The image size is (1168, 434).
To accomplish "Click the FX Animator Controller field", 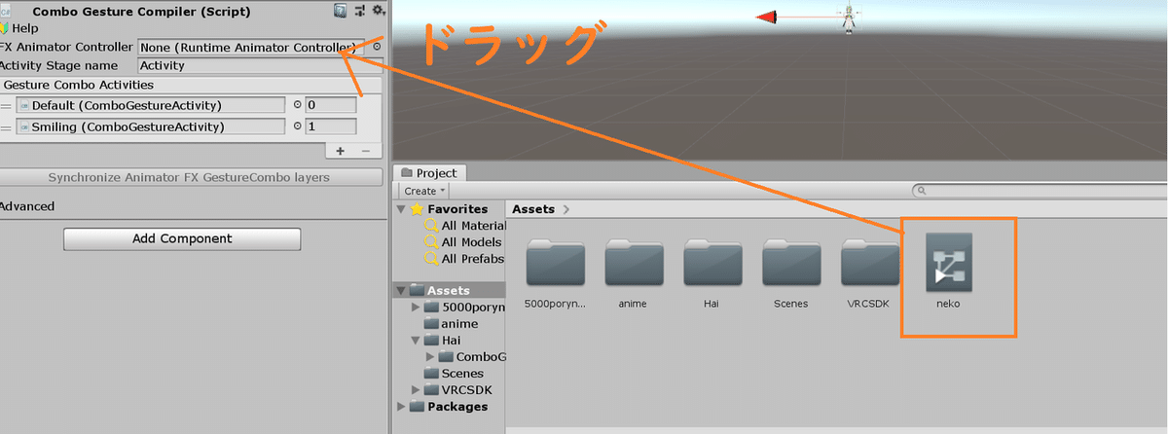I will [x=251, y=47].
